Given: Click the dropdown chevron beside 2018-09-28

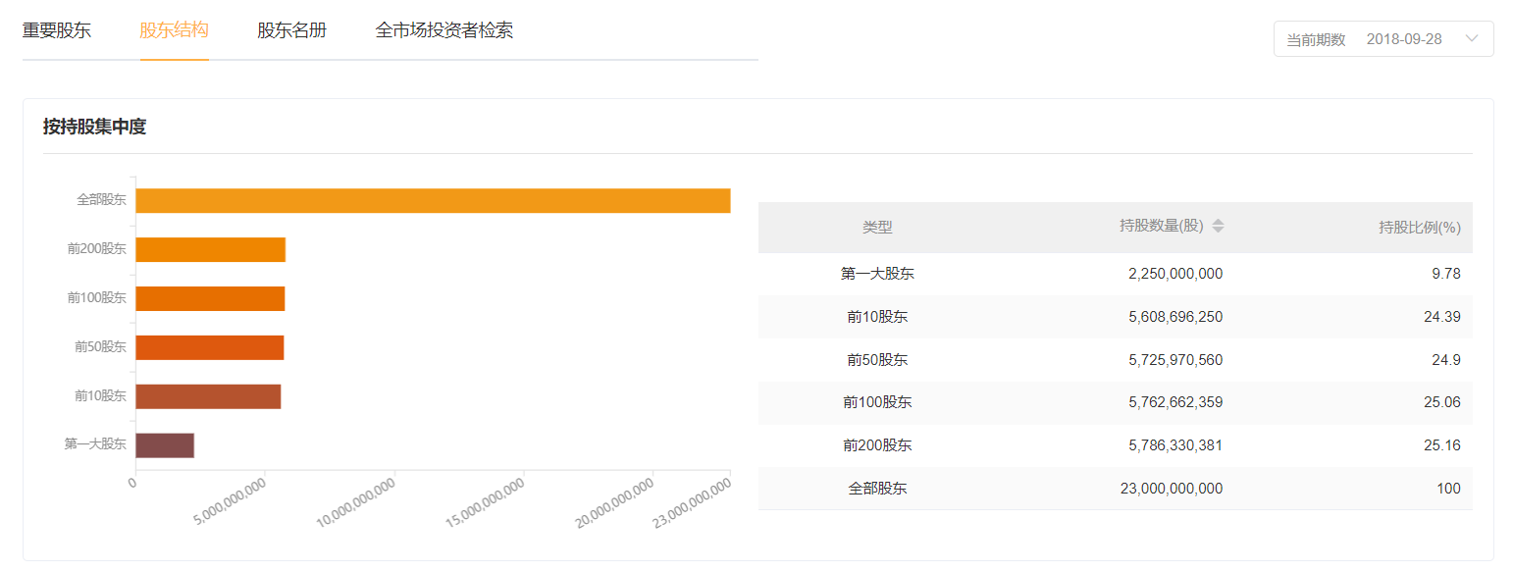Looking at the screenshot, I should (x=1471, y=39).
